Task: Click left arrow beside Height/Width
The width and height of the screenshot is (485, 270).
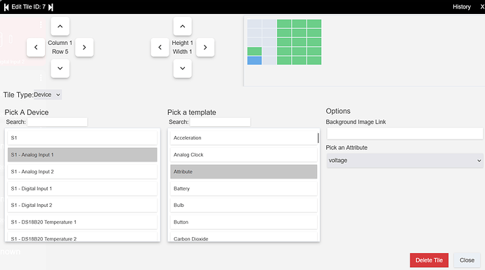Action: click(x=160, y=47)
